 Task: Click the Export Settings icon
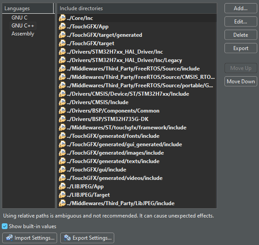pyautogui.click(x=67, y=238)
